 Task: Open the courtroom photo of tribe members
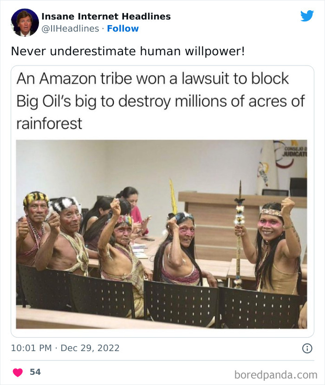coord(162,234)
